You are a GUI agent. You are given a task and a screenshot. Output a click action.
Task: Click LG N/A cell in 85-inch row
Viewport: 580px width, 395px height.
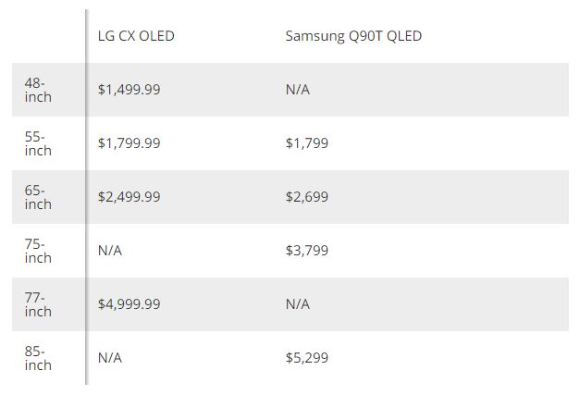point(110,358)
